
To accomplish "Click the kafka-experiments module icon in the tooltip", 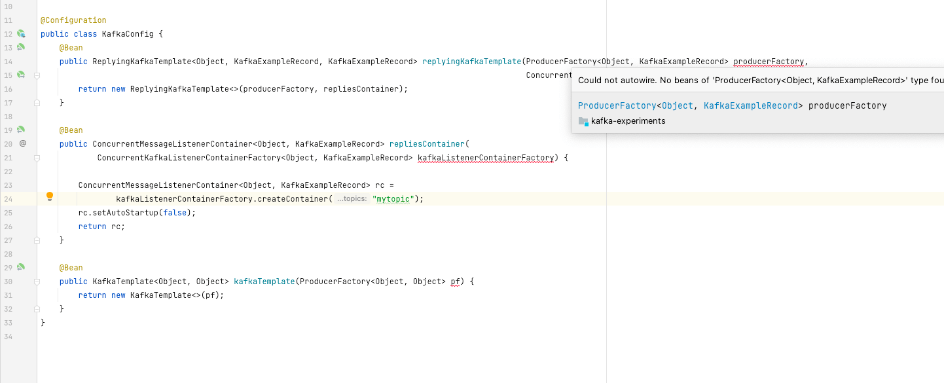I will click(x=584, y=121).
